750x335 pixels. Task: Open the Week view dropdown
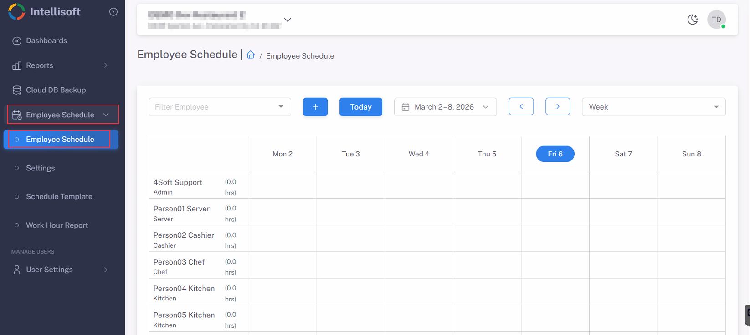click(654, 107)
